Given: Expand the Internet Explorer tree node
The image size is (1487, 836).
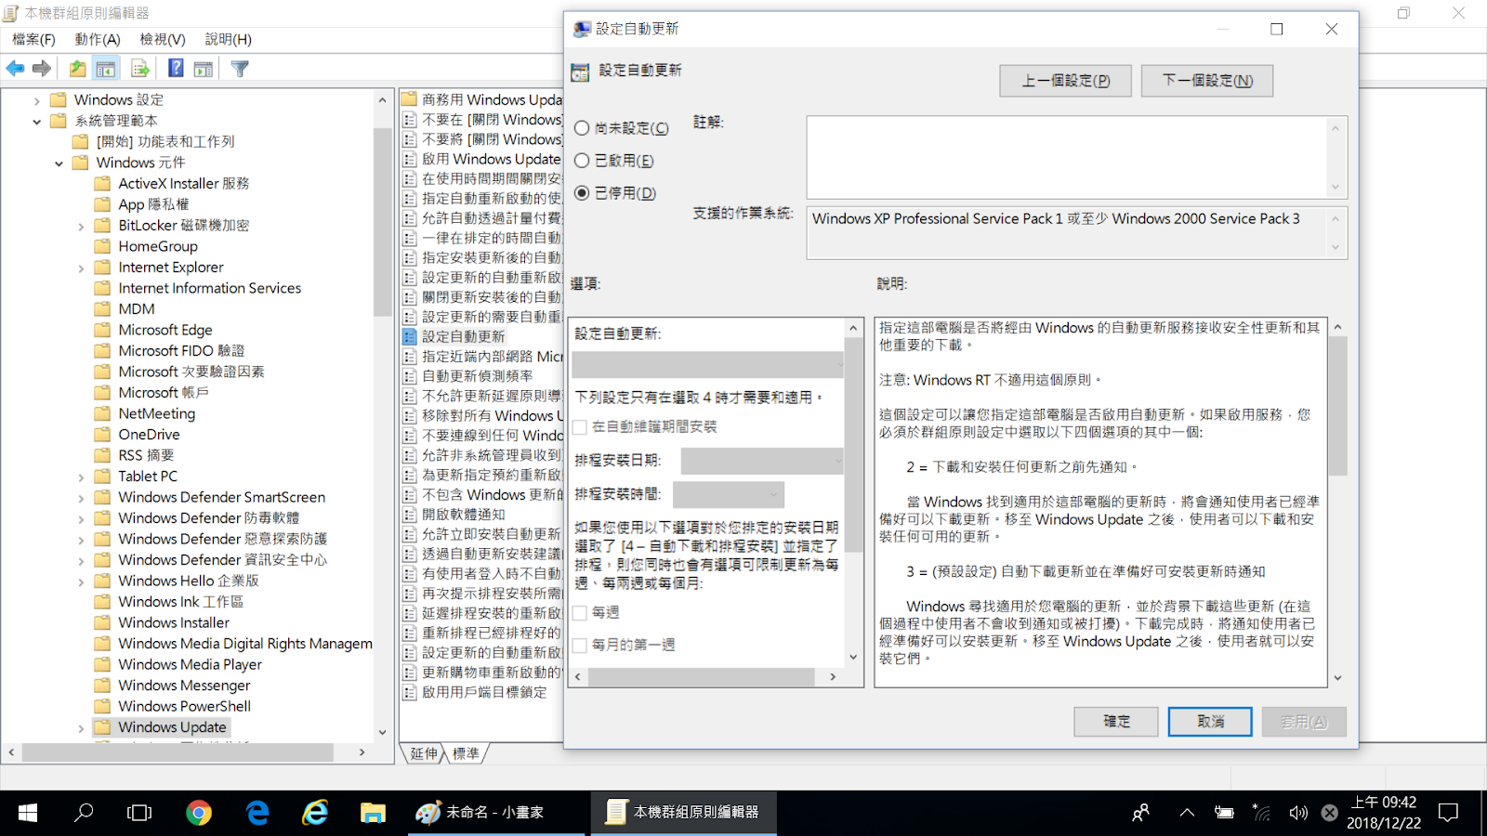Looking at the screenshot, I should pos(81,268).
